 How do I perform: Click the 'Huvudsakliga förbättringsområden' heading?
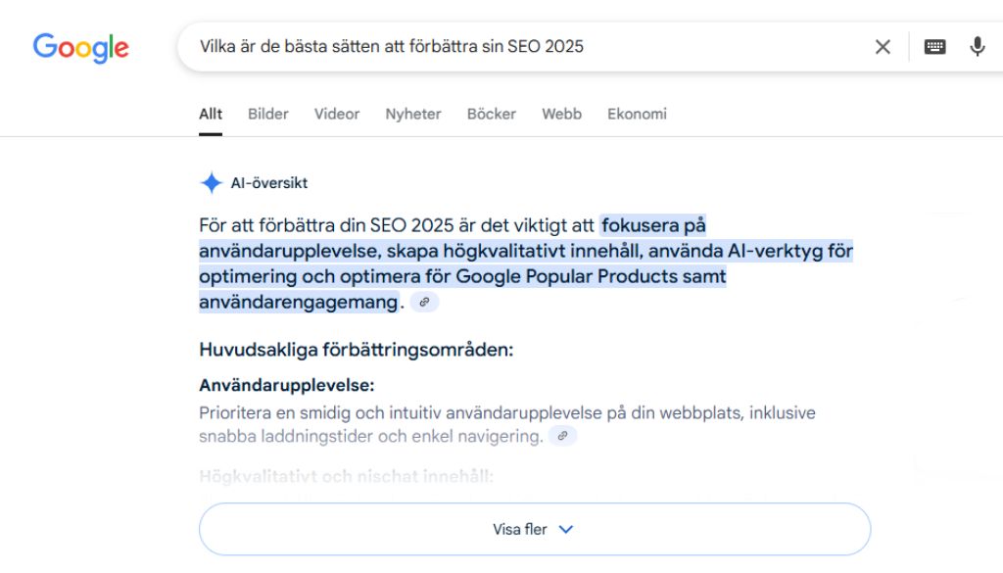[x=357, y=350]
